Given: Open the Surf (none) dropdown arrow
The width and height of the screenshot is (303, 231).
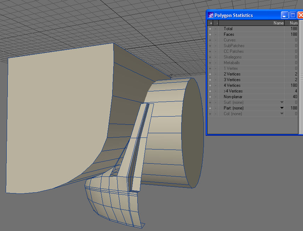Looking at the screenshot, I should pyautogui.click(x=282, y=102).
